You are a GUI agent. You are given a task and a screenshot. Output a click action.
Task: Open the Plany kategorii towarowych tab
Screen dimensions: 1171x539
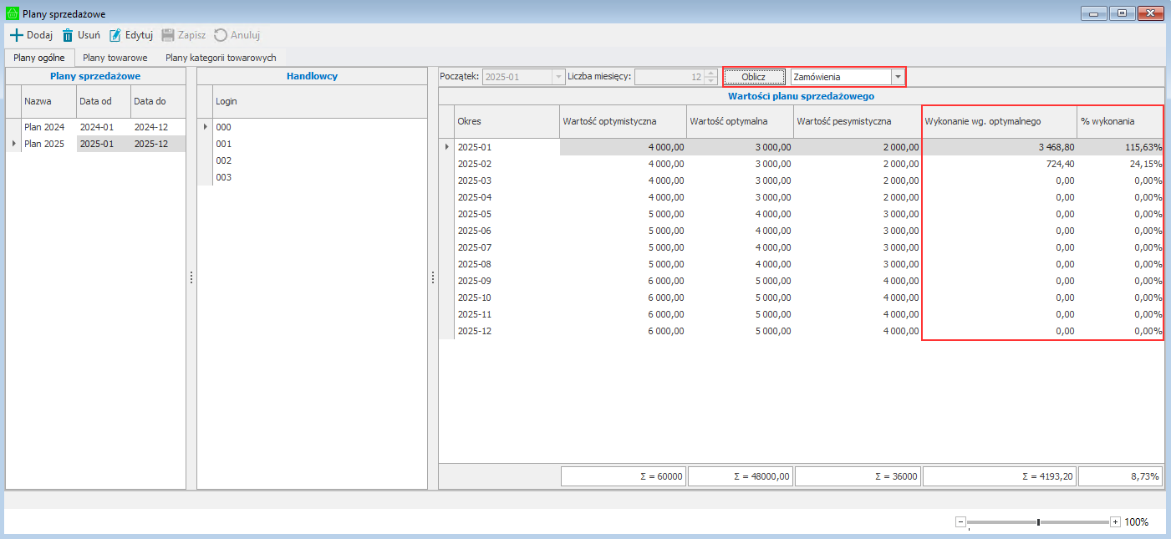point(221,58)
